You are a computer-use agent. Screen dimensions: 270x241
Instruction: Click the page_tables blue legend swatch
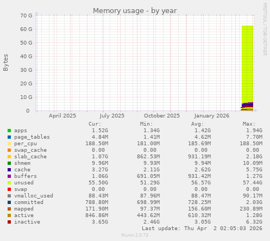9,137
